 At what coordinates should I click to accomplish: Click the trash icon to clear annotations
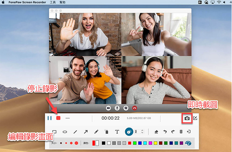click(181, 132)
